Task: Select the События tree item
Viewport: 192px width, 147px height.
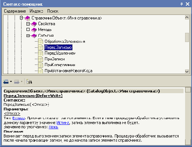Action: pyautogui.click(x=46, y=36)
